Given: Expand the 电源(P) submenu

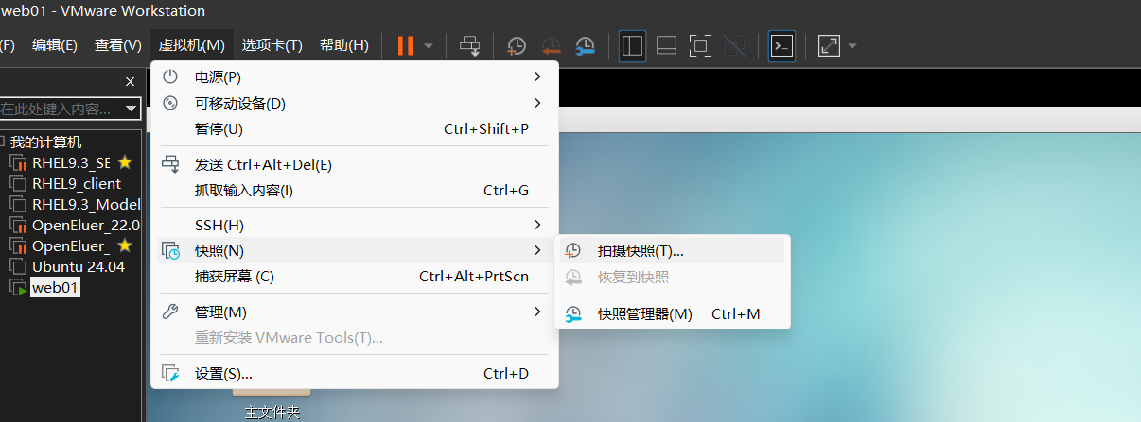Looking at the screenshot, I should (x=355, y=76).
